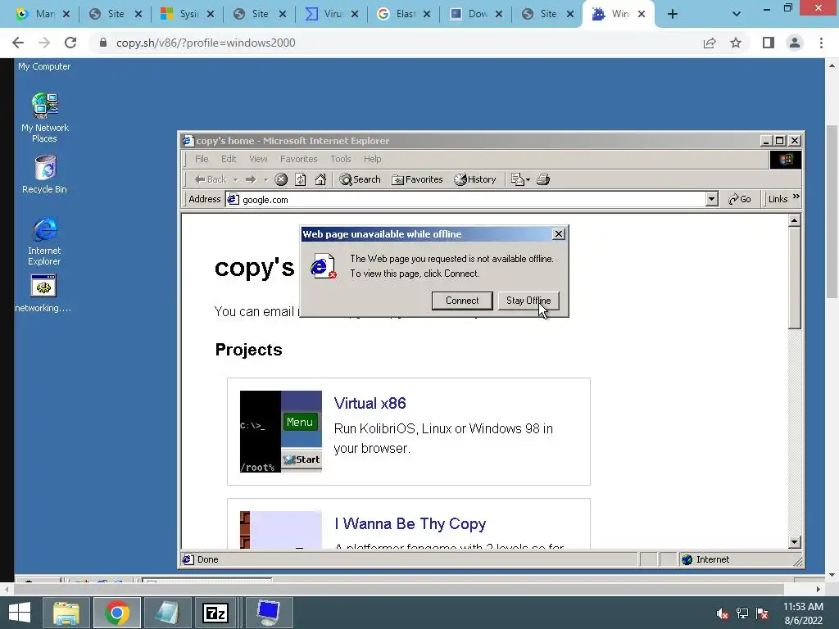Click the Virtual x86 thumbnail image
This screenshot has height=629, width=839.
click(x=281, y=432)
